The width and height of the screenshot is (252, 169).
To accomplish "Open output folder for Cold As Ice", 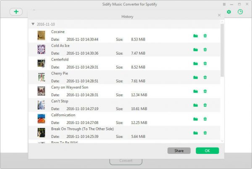I will pos(195,50).
